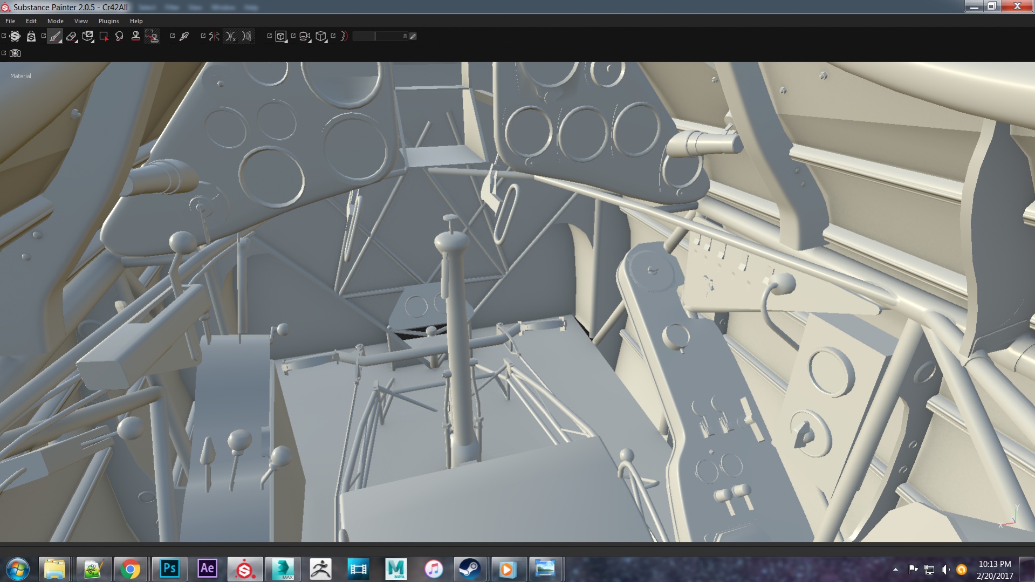Select the Paint brush tool
The width and height of the screenshot is (1035, 582).
[55, 36]
